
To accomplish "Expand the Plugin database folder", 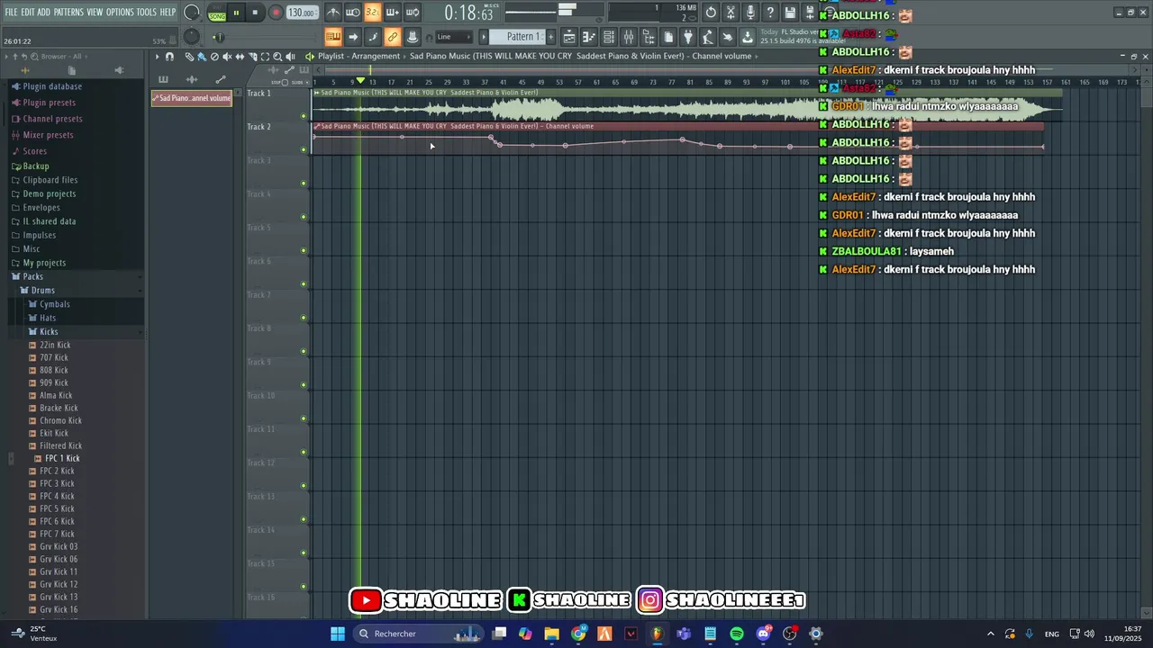I will (x=52, y=86).
